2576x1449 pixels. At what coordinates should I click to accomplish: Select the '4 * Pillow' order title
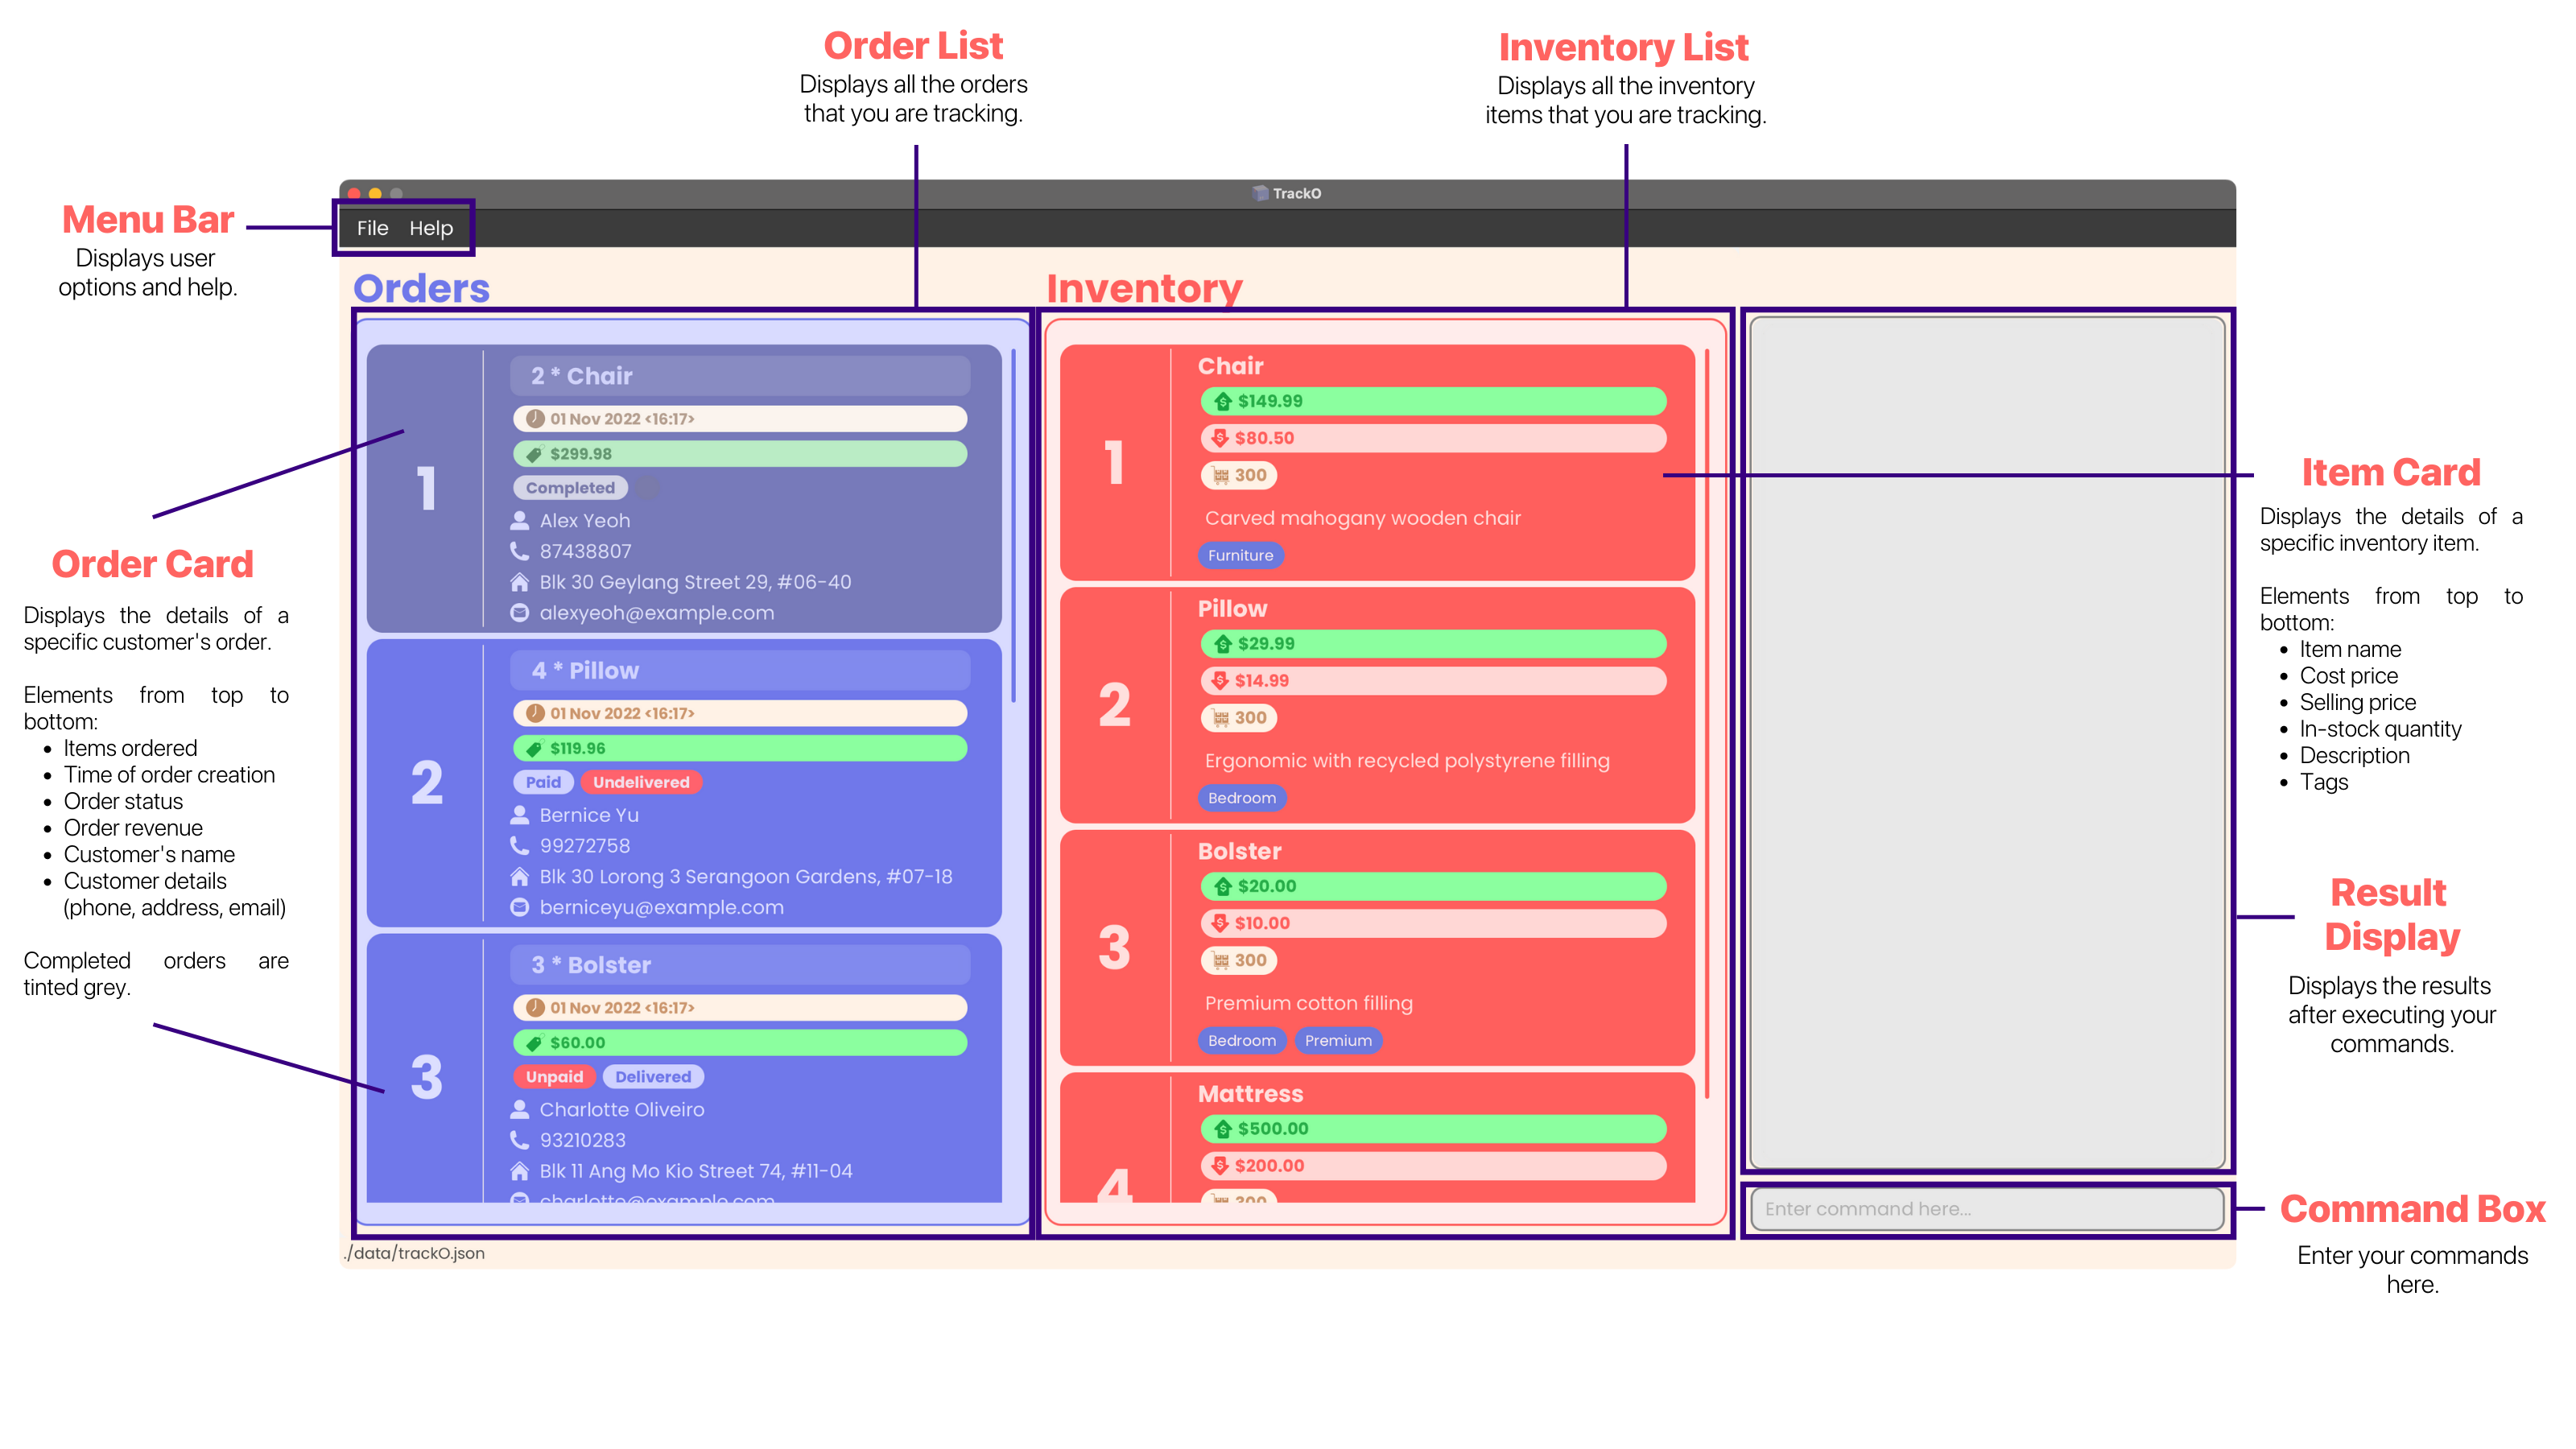(584, 671)
